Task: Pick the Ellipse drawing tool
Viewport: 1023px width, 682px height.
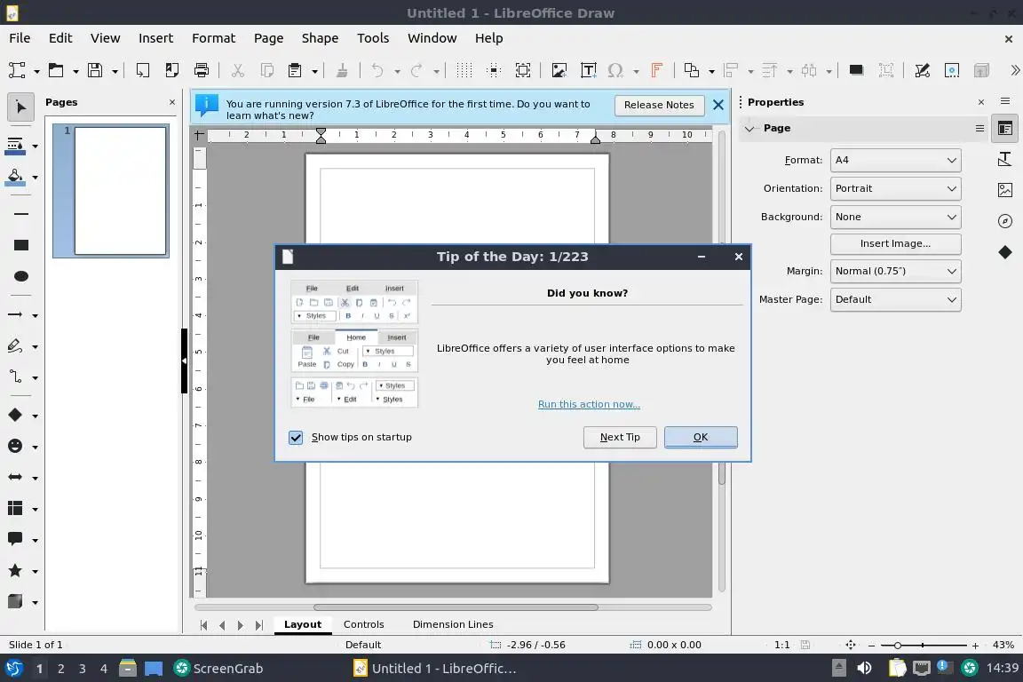Action: pos(21,276)
